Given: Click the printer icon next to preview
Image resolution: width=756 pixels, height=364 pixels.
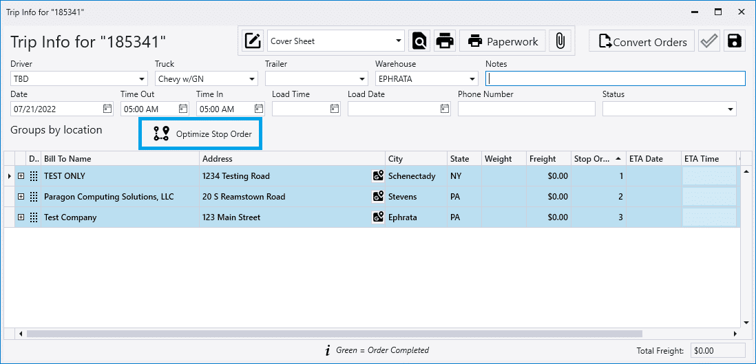Looking at the screenshot, I should coord(445,41).
